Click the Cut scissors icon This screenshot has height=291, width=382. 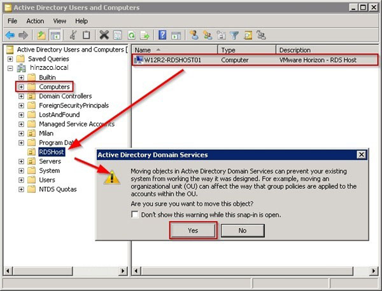[x=73, y=35]
